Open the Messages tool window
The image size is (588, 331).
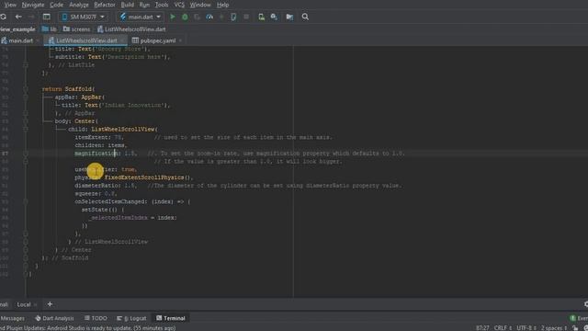(12, 318)
